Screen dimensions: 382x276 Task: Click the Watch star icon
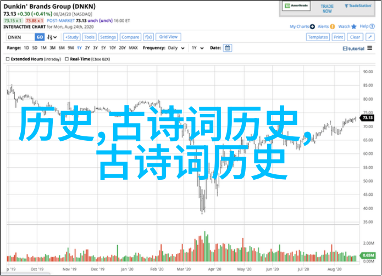coord(354,26)
